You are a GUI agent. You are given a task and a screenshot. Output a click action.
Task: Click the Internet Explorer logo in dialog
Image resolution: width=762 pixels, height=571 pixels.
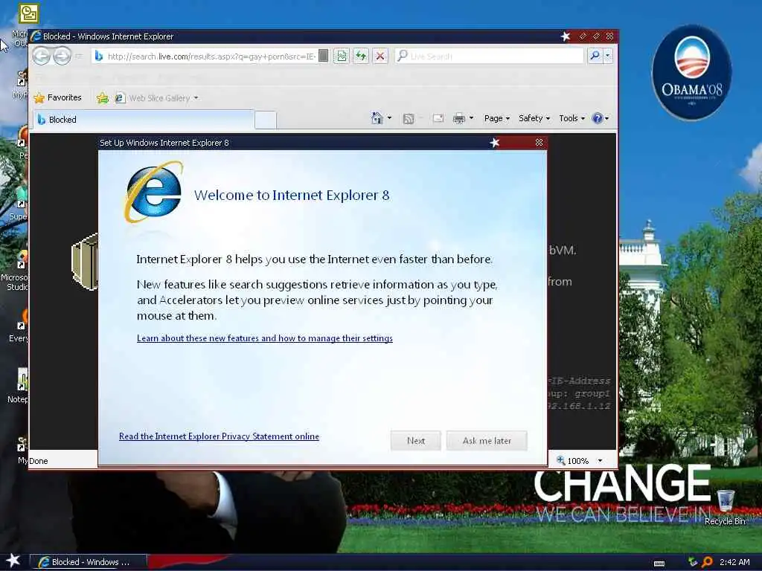(153, 193)
